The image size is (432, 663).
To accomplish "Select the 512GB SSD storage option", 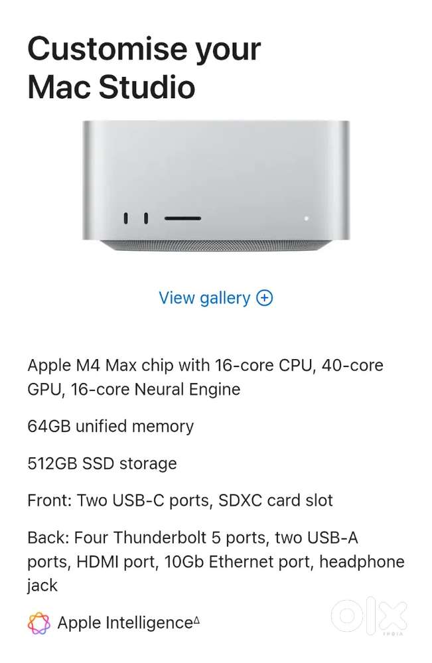I will (104, 463).
